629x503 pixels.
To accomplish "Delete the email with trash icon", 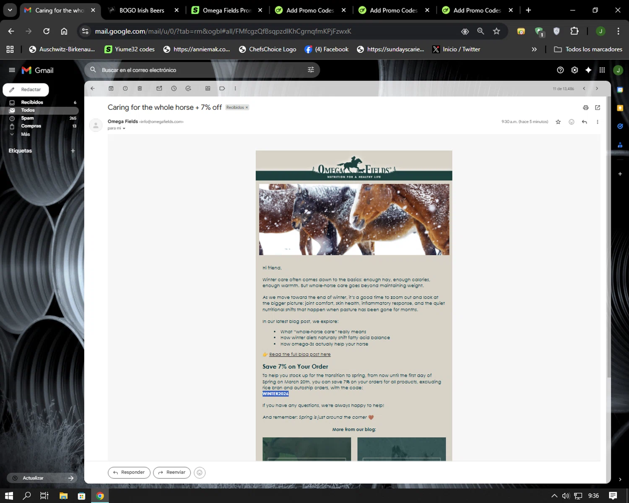I will (140, 88).
